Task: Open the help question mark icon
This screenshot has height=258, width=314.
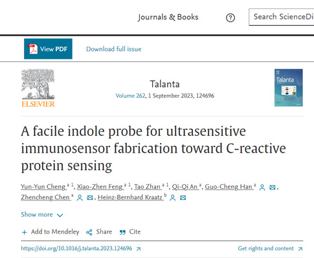Action: pos(230,17)
